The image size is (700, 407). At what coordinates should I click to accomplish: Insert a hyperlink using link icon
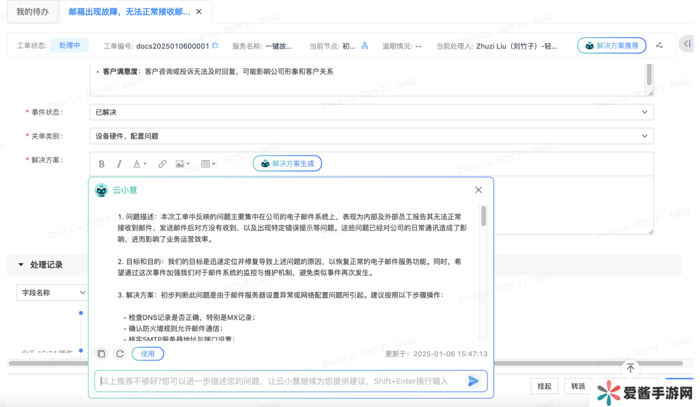(x=162, y=164)
